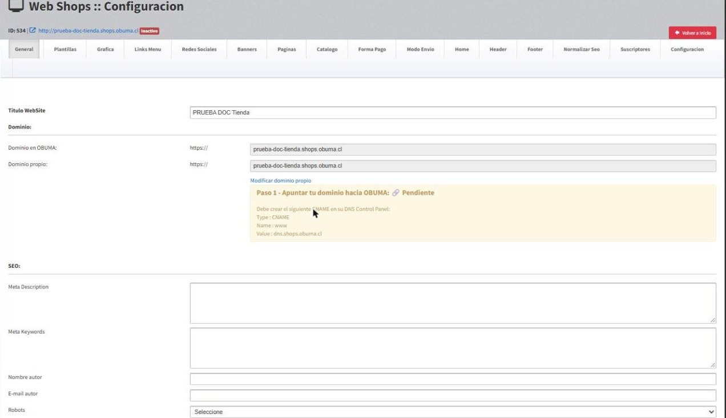
Task: Open the Suscriptores tab
Action: 635,50
